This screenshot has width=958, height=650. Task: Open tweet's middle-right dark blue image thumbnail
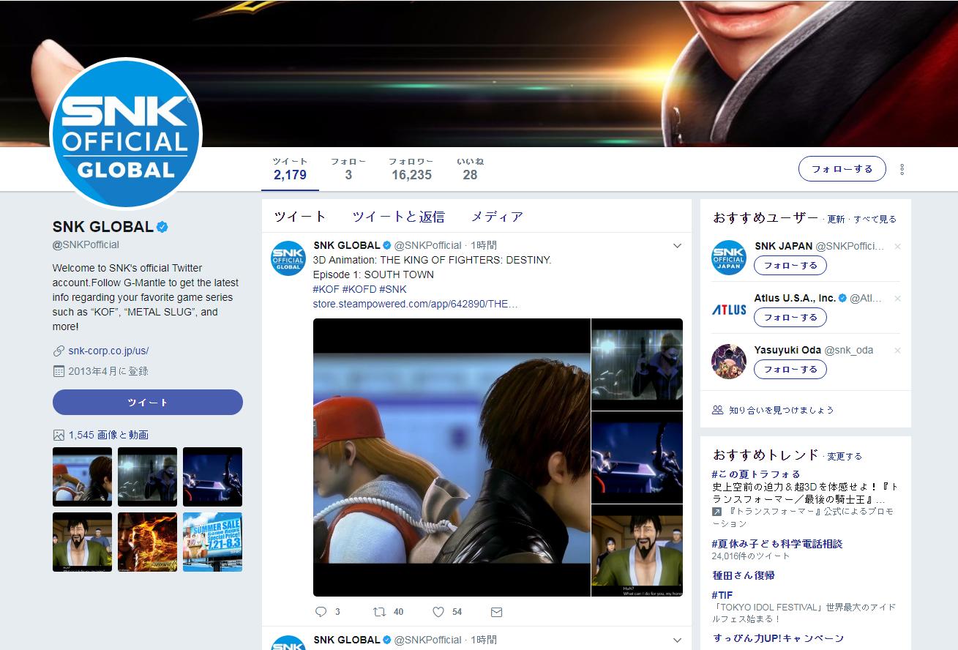click(637, 457)
